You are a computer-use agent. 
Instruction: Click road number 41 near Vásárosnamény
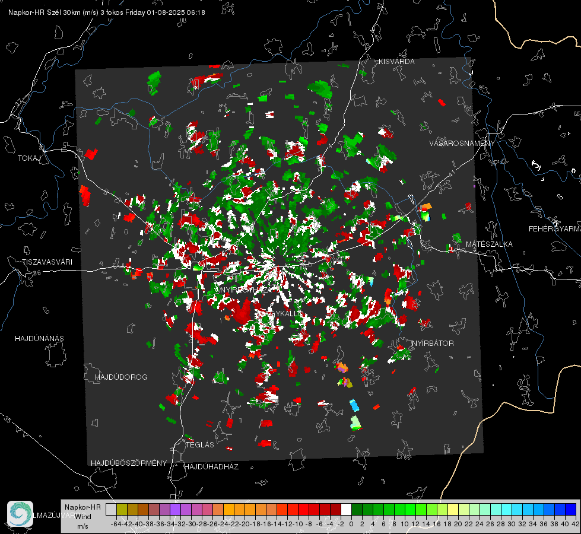tap(451, 173)
